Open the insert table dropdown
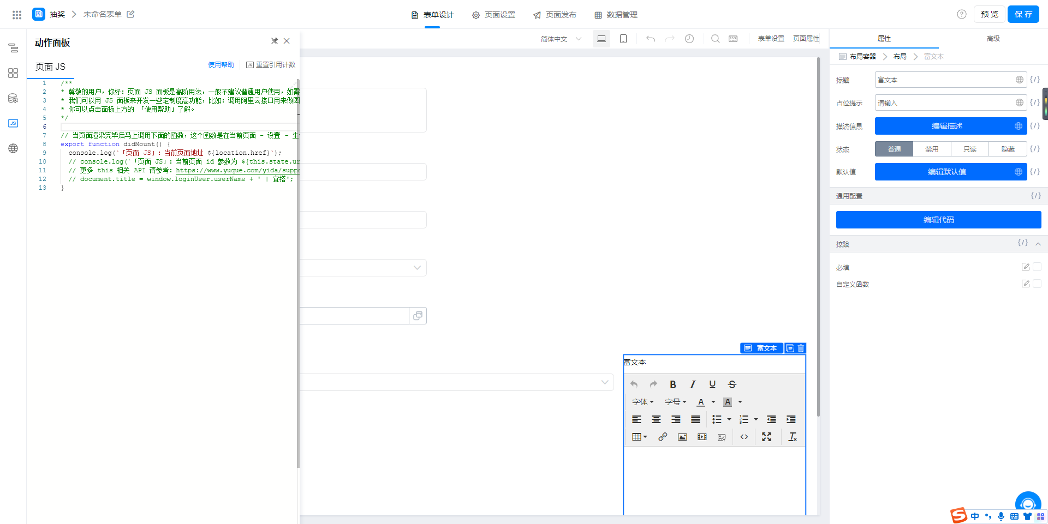The width and height of the screenshot is (1048, 524). click(x=639, y=437)
